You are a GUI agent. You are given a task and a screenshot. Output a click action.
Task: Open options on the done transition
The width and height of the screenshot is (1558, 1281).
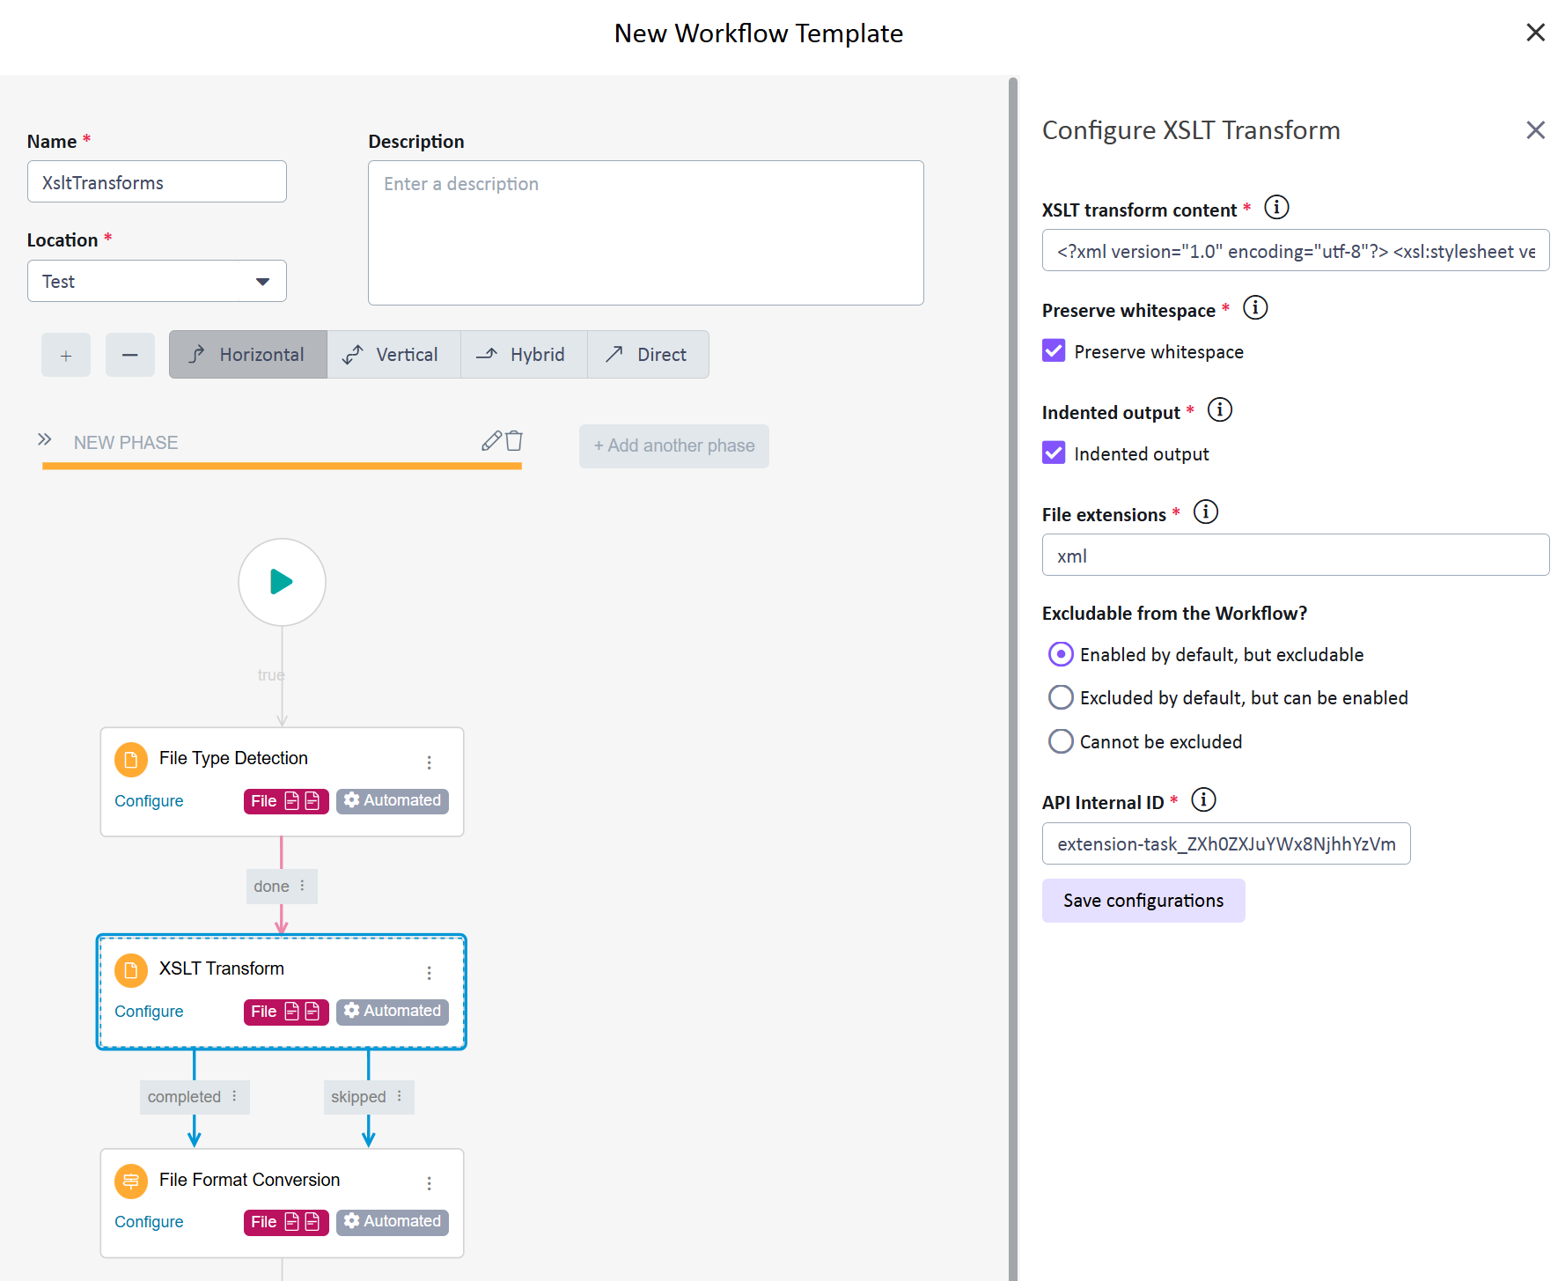302,886
